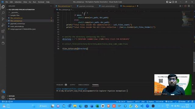Switch to files_extractor.py editor tab
The width and height of the screenshot is (195, 109).
(x=64, y=6)
